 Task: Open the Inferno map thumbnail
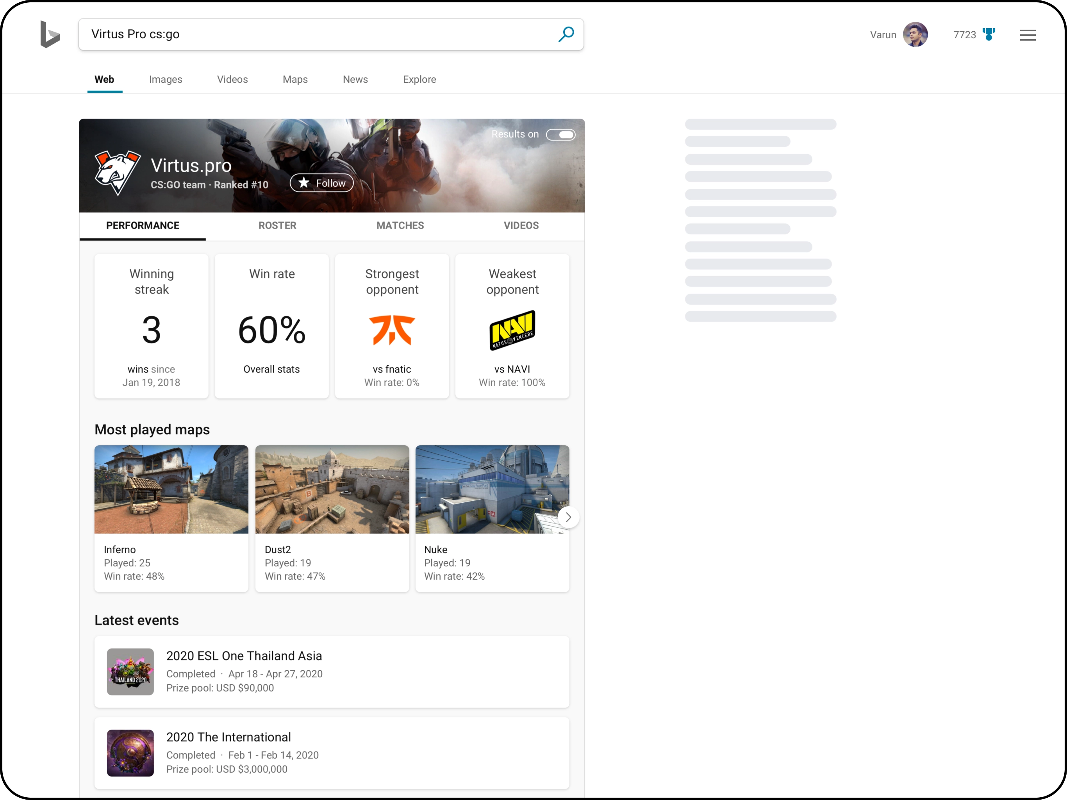pyautogui.click(x=171, y=489)
